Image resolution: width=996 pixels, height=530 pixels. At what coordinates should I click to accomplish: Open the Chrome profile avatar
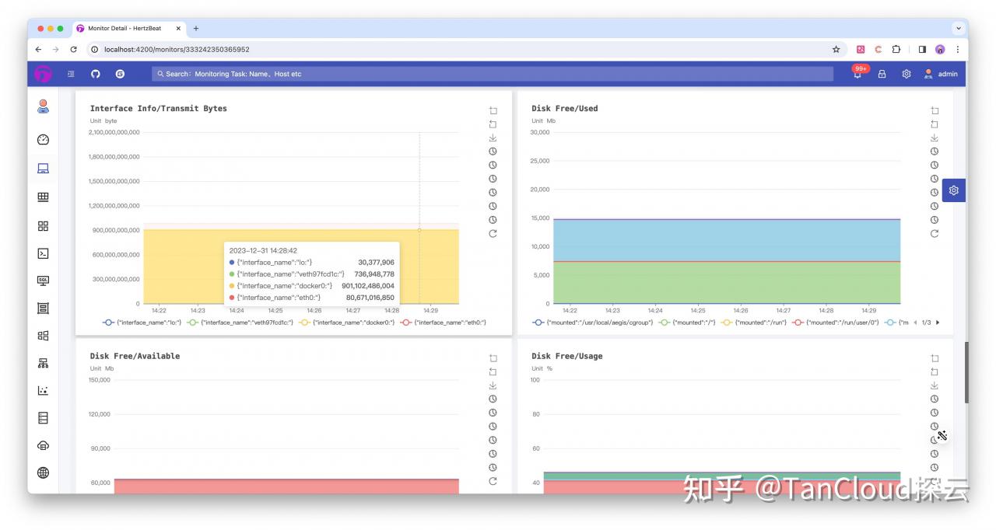click(x=940, y=49)
